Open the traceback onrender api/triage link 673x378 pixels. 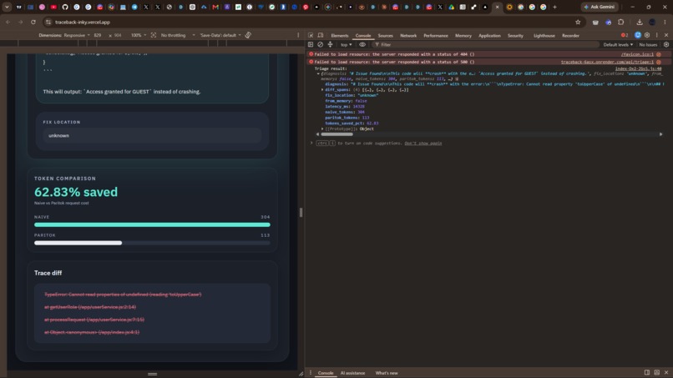pyautogui.click(x=607, y=63)
